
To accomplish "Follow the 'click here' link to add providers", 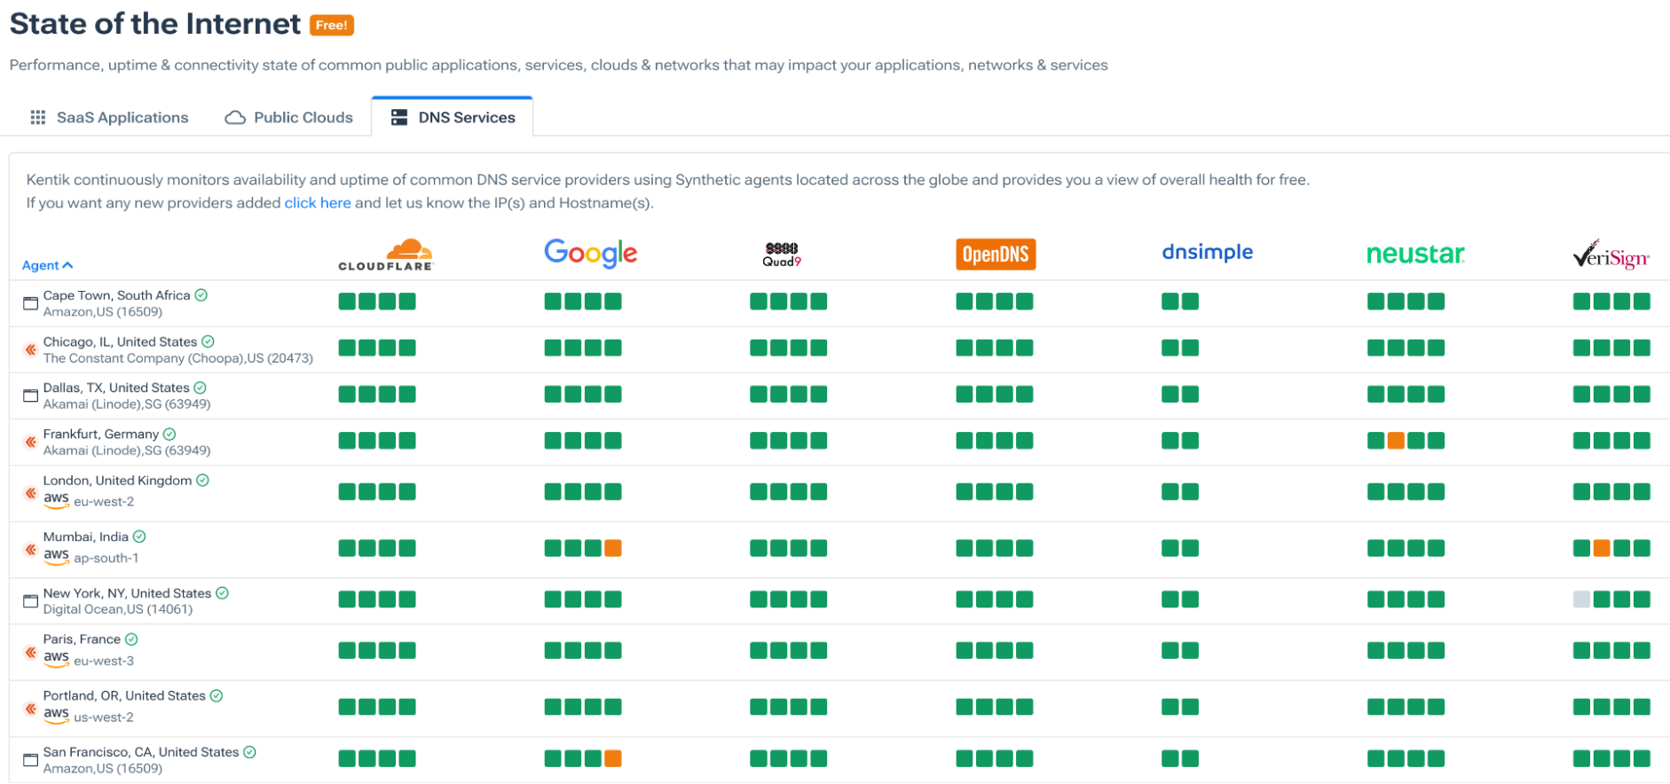I will [x=318, y=203].
